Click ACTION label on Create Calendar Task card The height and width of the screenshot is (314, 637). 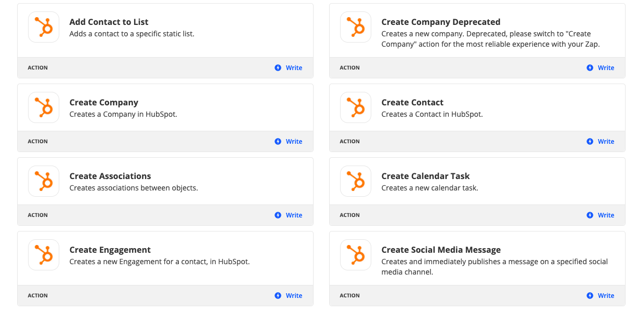point(349,215)
